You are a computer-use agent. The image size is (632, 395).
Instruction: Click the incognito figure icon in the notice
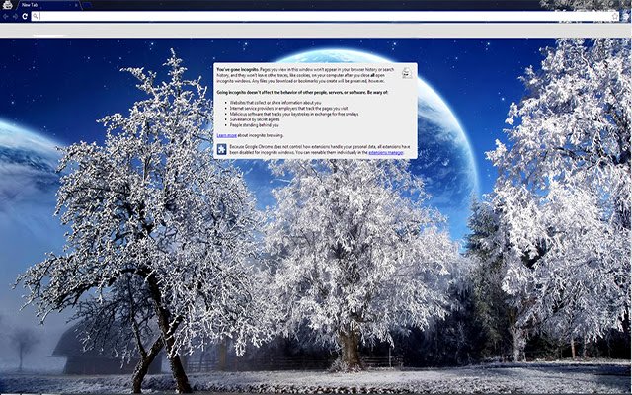coord(407,73)
